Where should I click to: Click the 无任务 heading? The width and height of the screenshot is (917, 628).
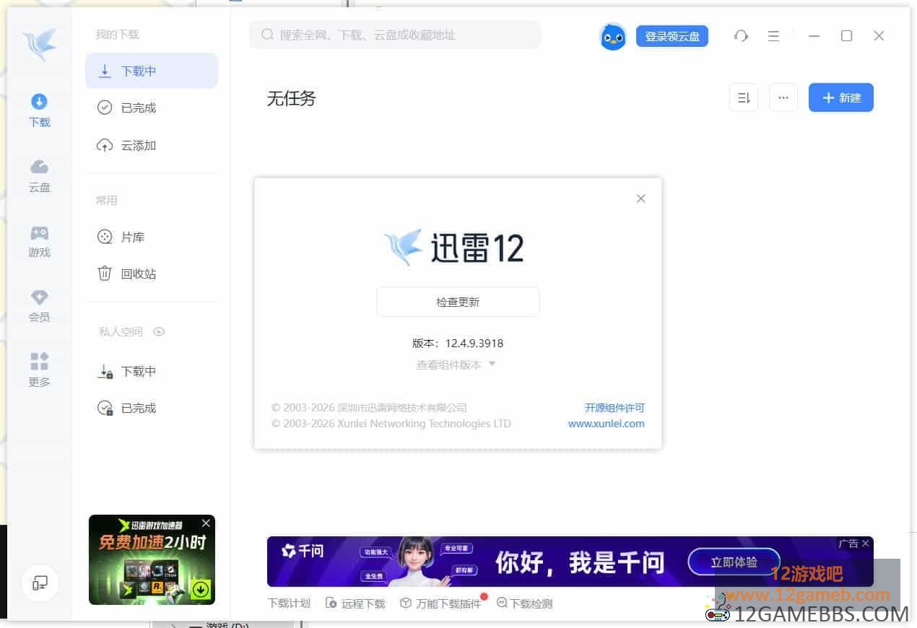[x=292, y=98]
